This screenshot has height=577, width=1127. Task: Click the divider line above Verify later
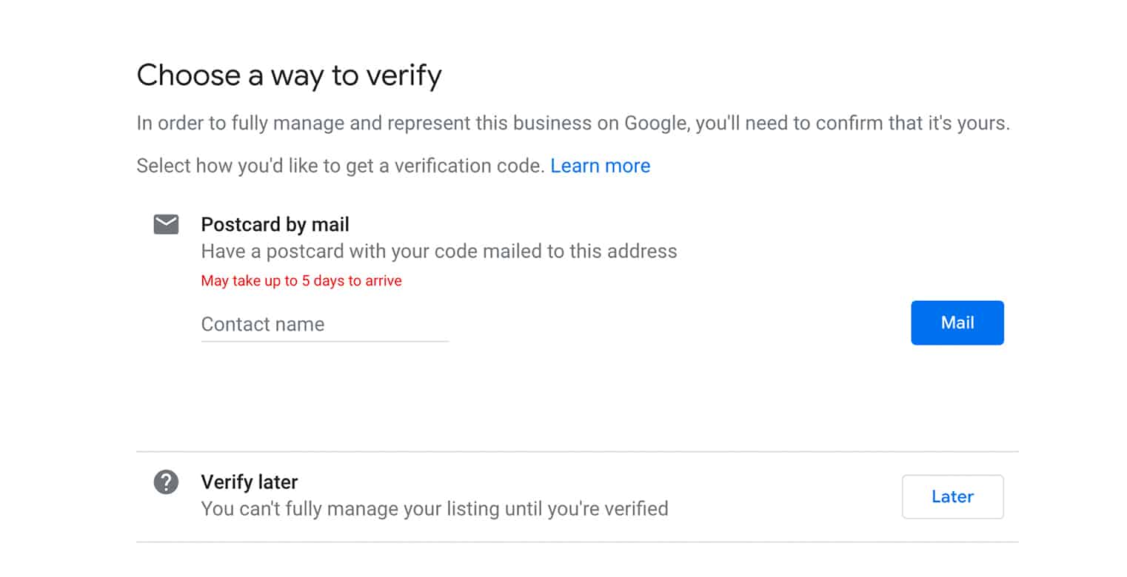[x=577, y=451]
